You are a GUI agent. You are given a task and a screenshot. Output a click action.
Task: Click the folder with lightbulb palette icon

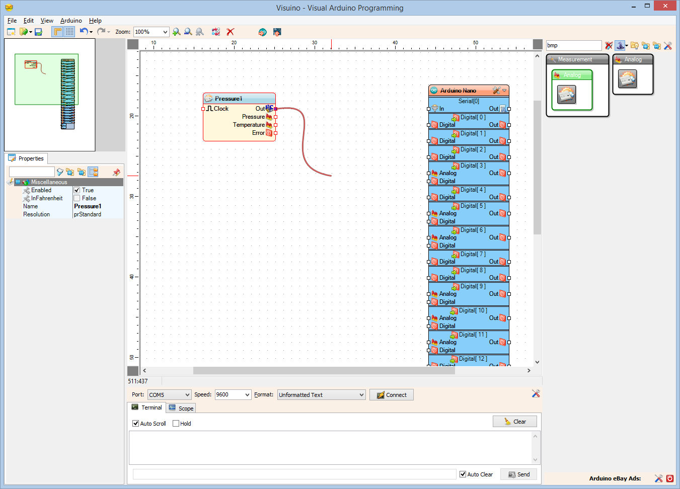click(635, 45)
